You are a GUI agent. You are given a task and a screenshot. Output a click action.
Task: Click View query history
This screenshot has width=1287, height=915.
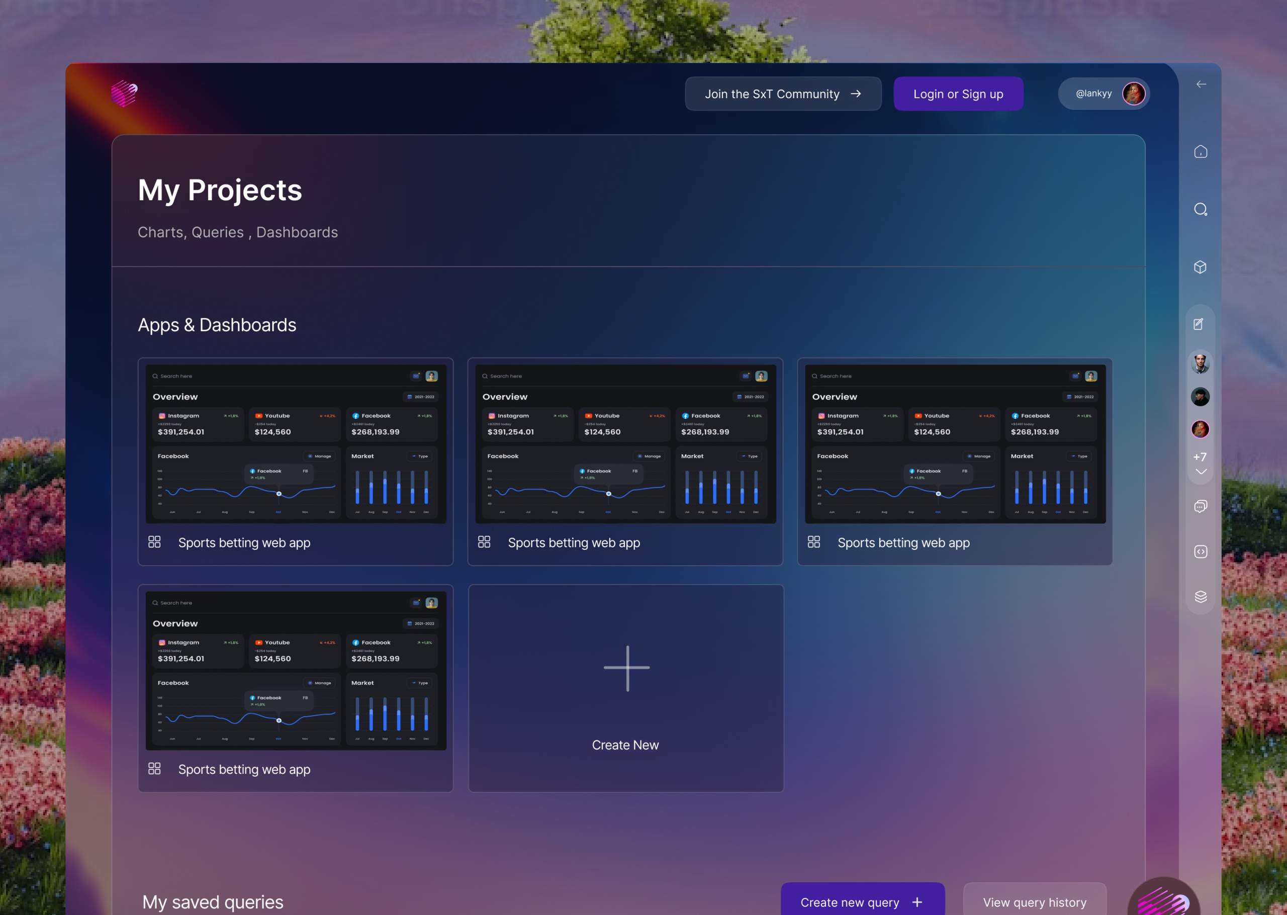1034,902
